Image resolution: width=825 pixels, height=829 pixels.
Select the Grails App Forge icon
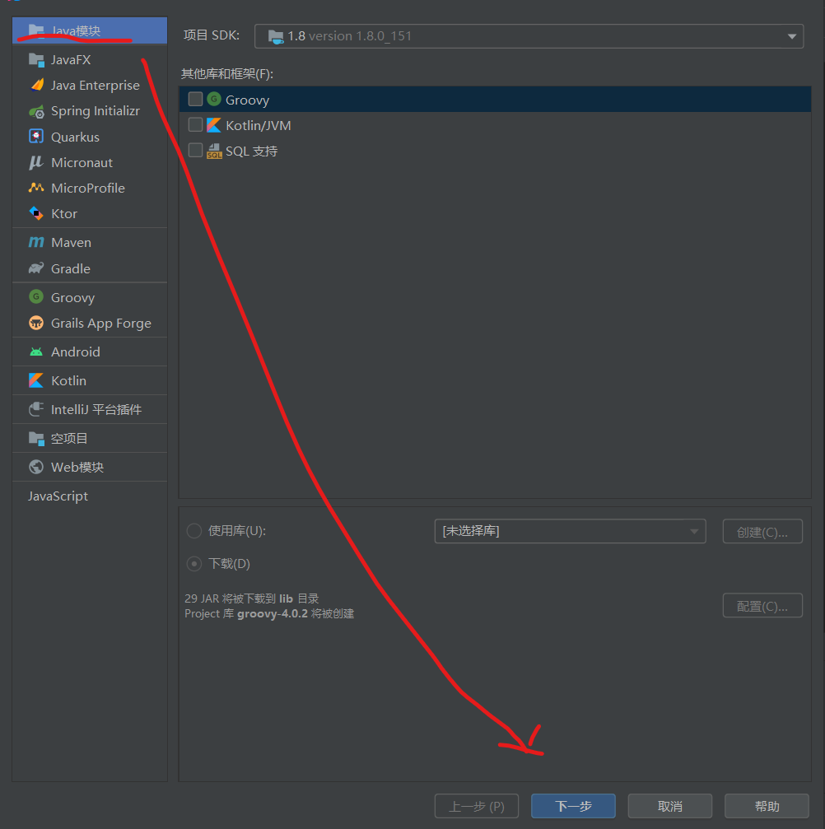click(36, 323)
